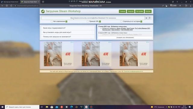Open the Voxel Tycoon link
The height and width of the screenshot is (109, 193).
point(130,28)
